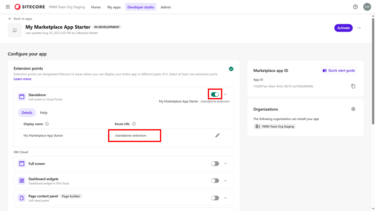Enable the Page context panel toggle
Screen dimensions: 375x211
(215, 198)
